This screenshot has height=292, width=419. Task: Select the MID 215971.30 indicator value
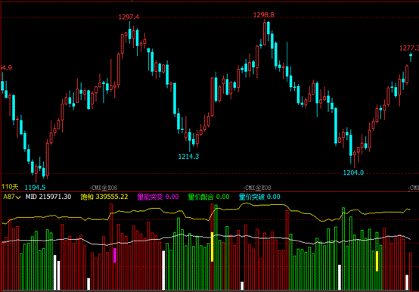tap(48, 197)
